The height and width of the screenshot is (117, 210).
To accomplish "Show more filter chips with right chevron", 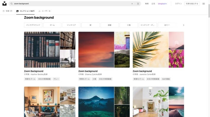I will [183, 25].
